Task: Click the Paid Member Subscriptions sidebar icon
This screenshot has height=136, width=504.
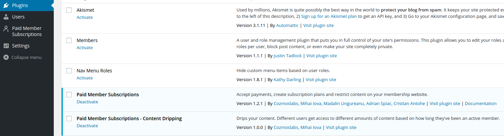Action: click(x=6, y=29)
